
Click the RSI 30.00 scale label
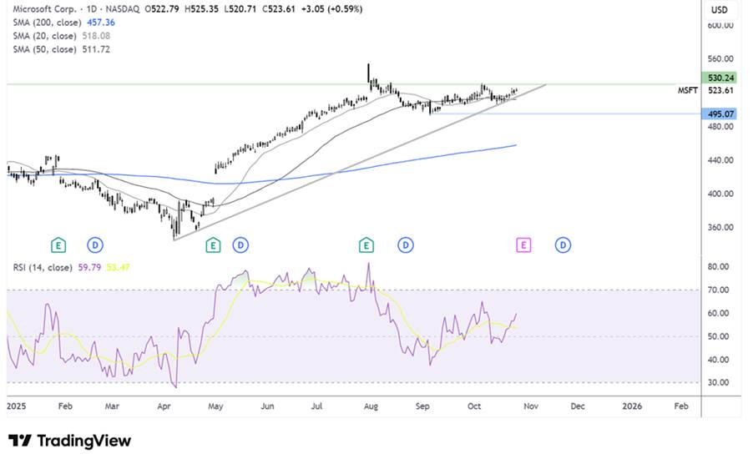pyautogui.click(x=718, y=382)
